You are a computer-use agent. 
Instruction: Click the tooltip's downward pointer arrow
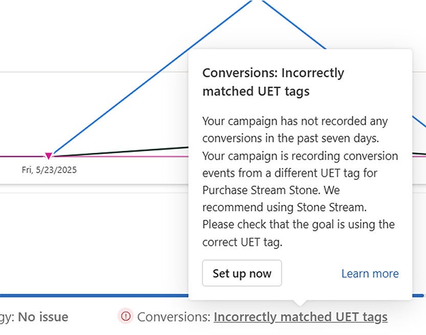300,303
